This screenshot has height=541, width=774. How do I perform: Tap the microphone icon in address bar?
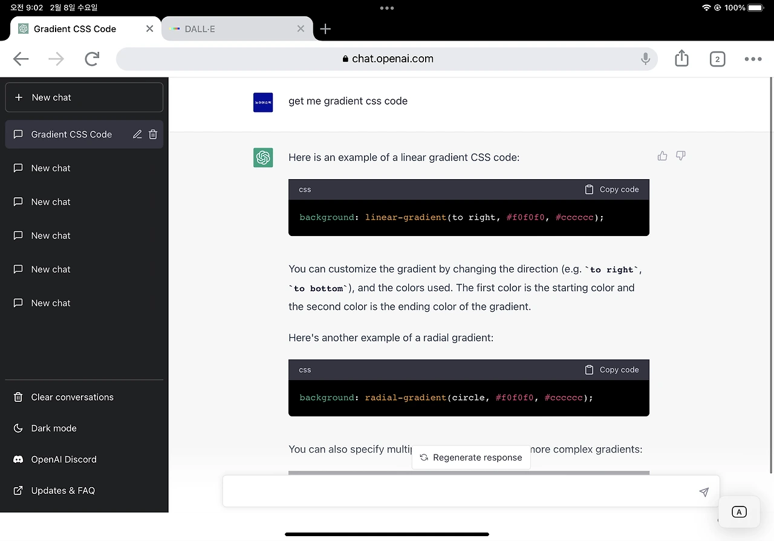click(x=646, y=59)
